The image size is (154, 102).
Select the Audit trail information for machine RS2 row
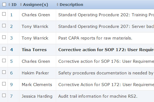click(77, 96)
